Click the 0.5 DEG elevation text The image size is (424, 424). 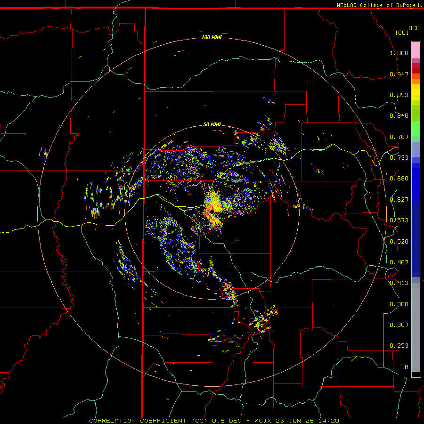[x=227, y=421]
